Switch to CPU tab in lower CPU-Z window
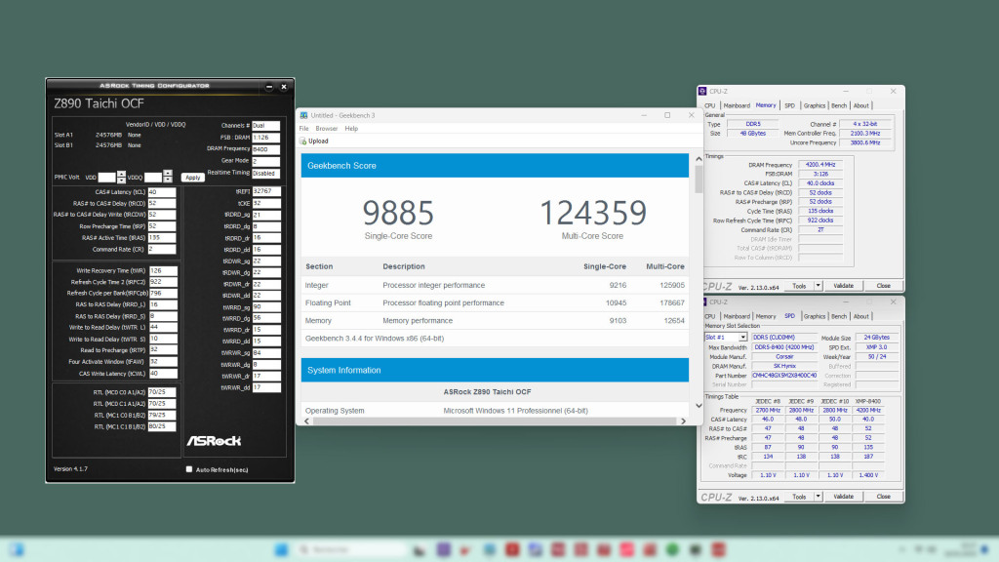The width and height of the screenshot is (999, 562). (x=710, y=317)
